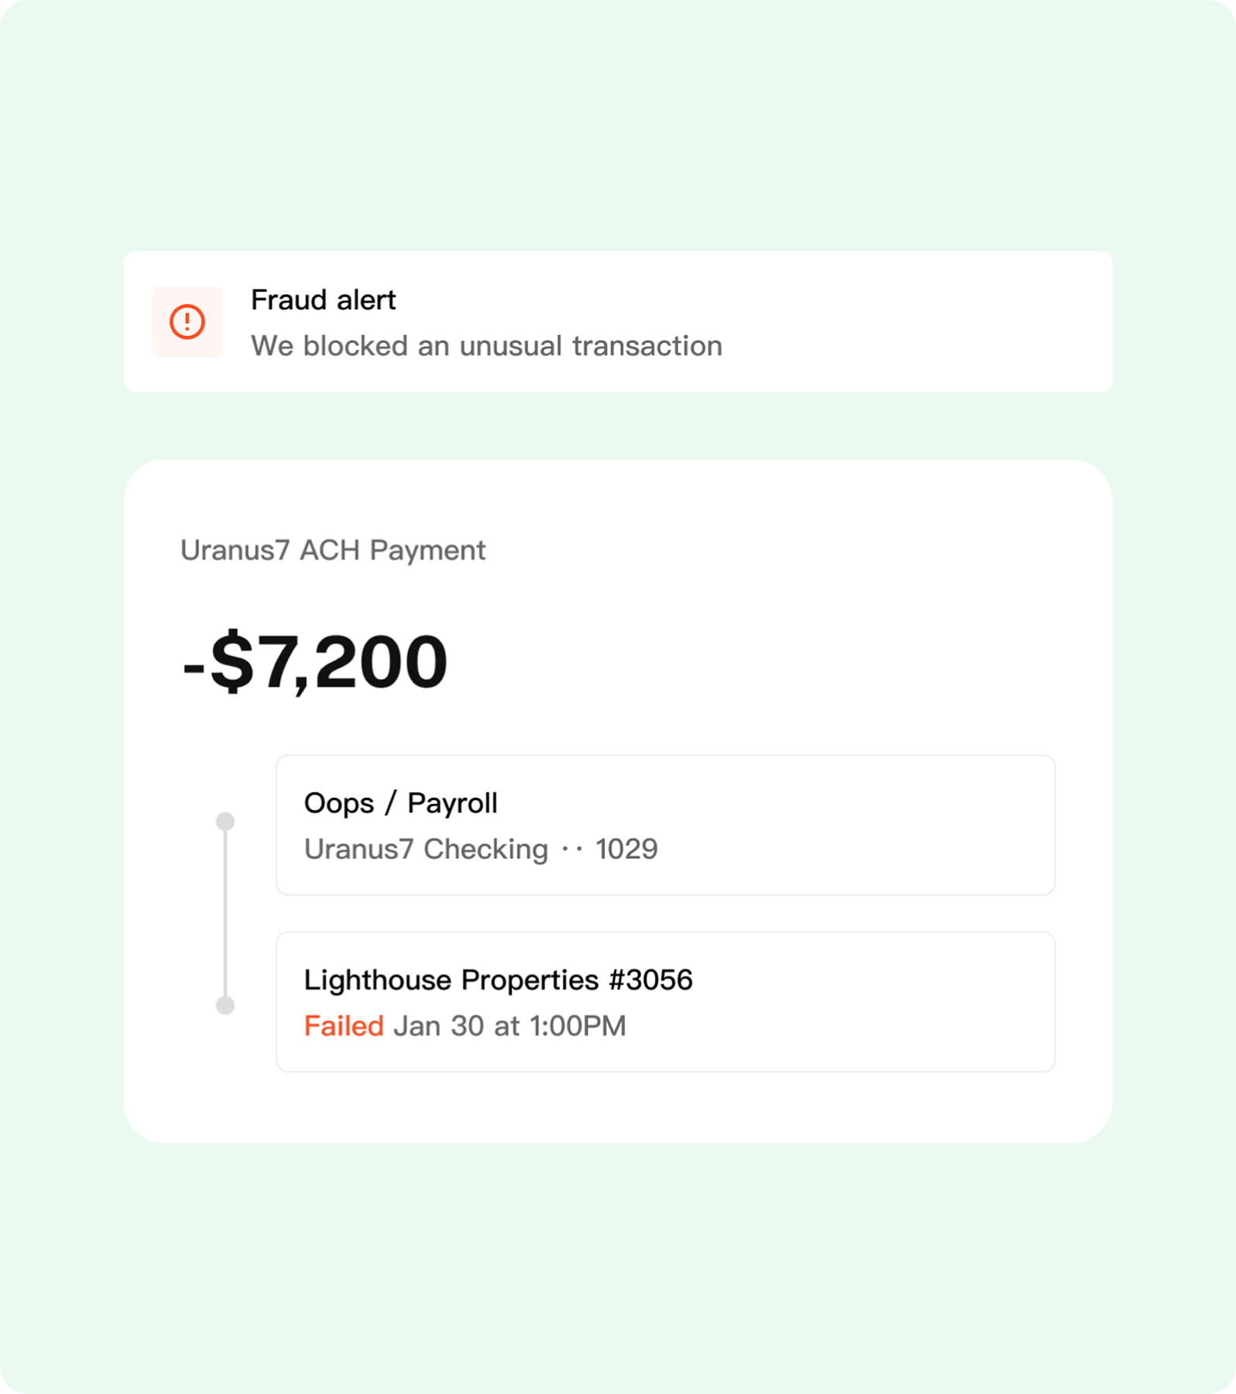Click the word Payment in the transaction title
Screen dimensions: 1236x1394
(427, 550)
